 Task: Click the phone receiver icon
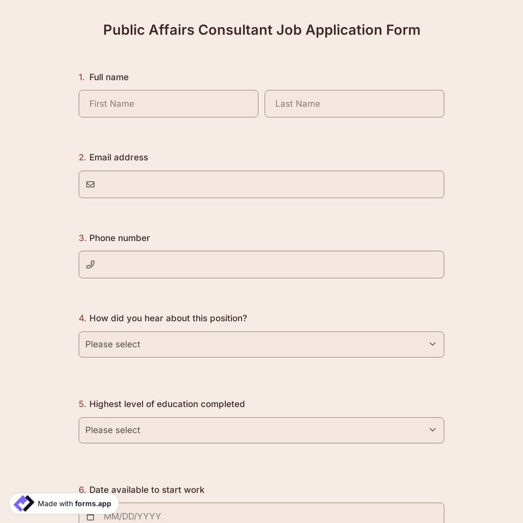(x=90, y=264)
